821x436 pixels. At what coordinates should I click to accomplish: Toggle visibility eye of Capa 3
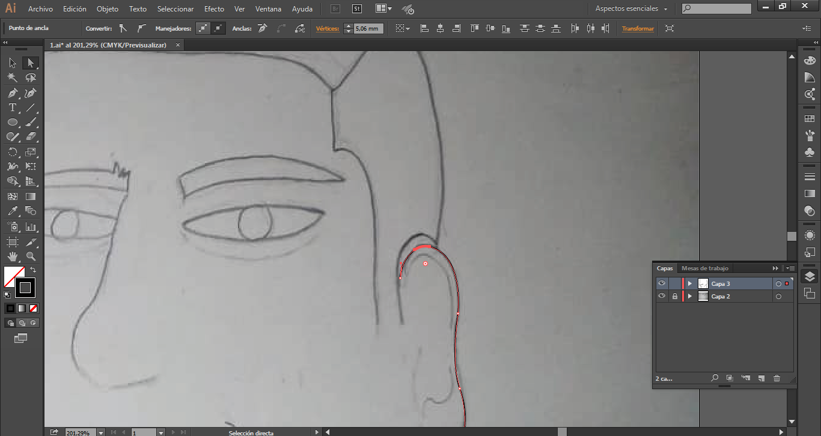click(x=662, y=283)
